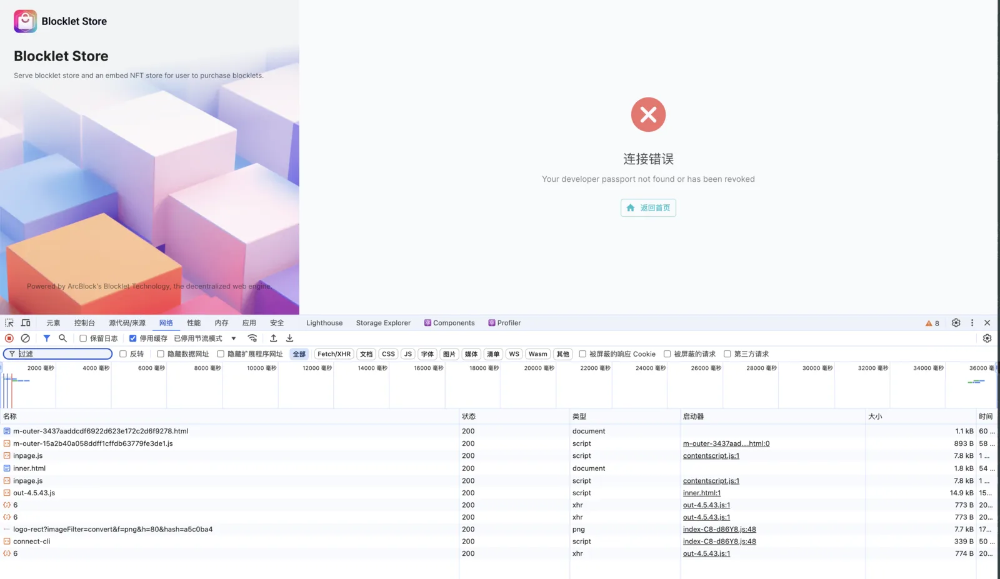Click the document icon beside inner.html

point(7,468)
